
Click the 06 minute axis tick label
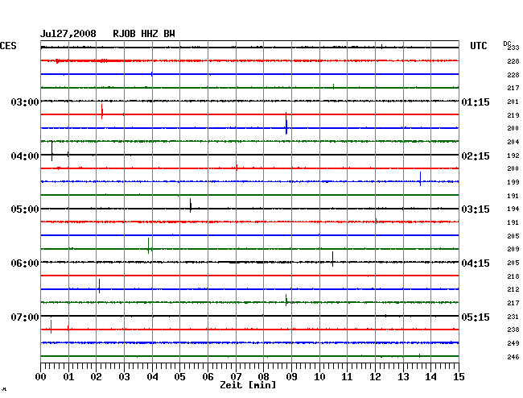point(208,377)
